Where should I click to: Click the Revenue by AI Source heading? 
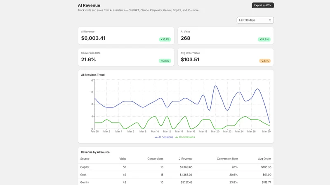tap(95, 152)
